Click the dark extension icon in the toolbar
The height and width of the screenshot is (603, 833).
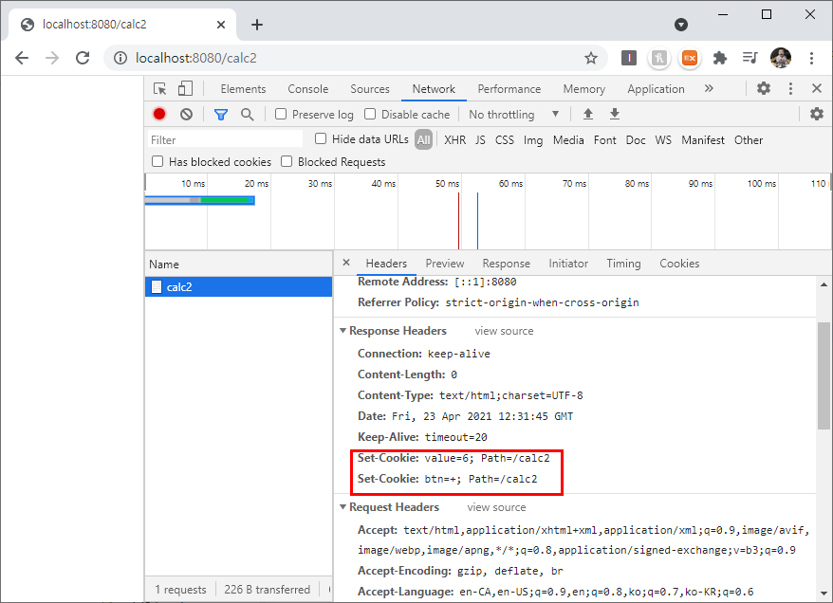tap(629, 58)
